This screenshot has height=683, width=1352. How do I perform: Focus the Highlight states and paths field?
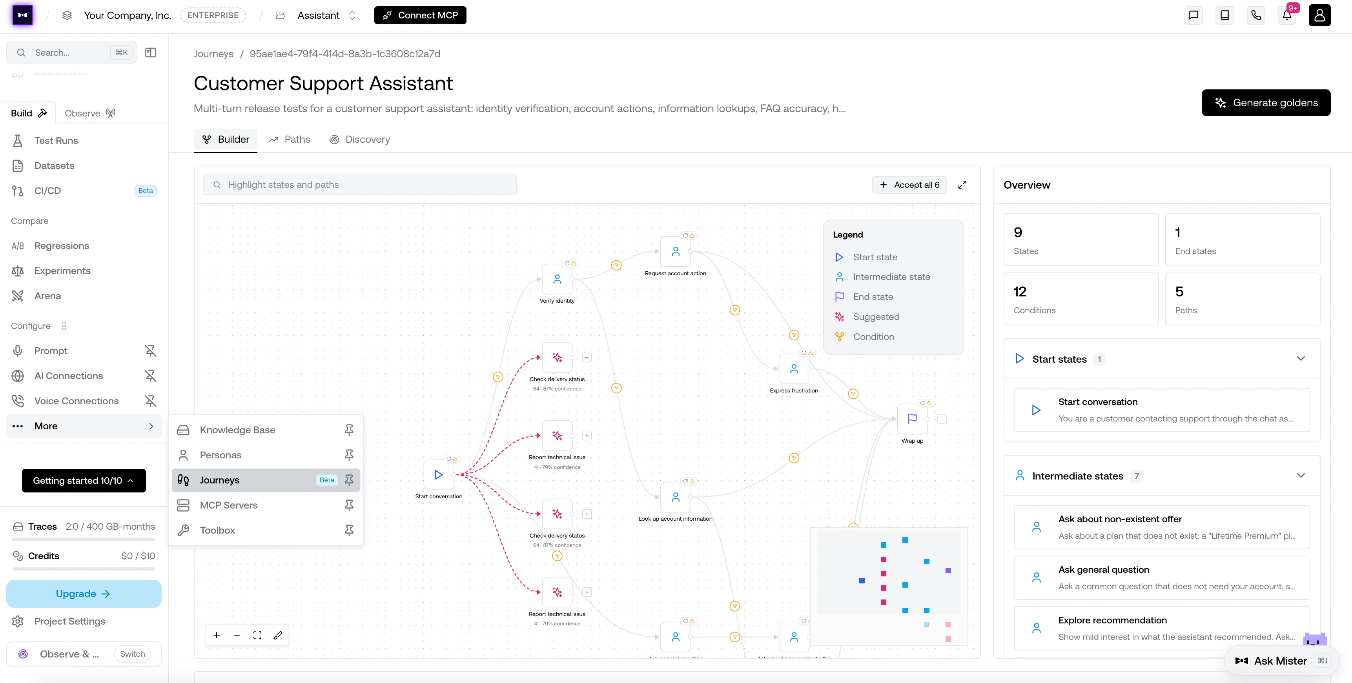coord(359,185)
